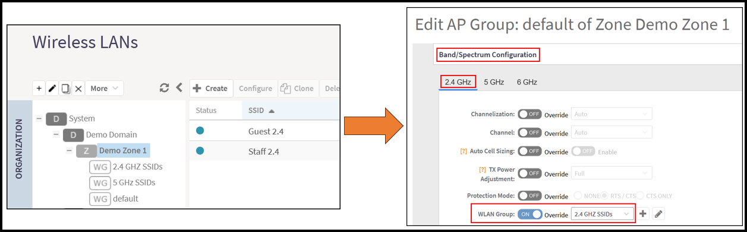Click the Clone button
This screenshot has height=232, width=747.
pyautogui.click(x=298, y=88)
